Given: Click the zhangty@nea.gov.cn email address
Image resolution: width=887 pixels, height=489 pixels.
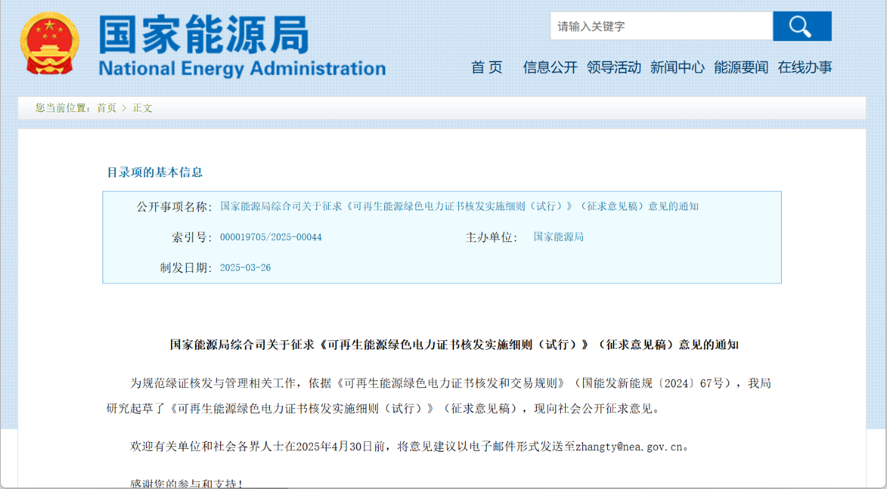Looking at the screenshot, I should (629, 447).
